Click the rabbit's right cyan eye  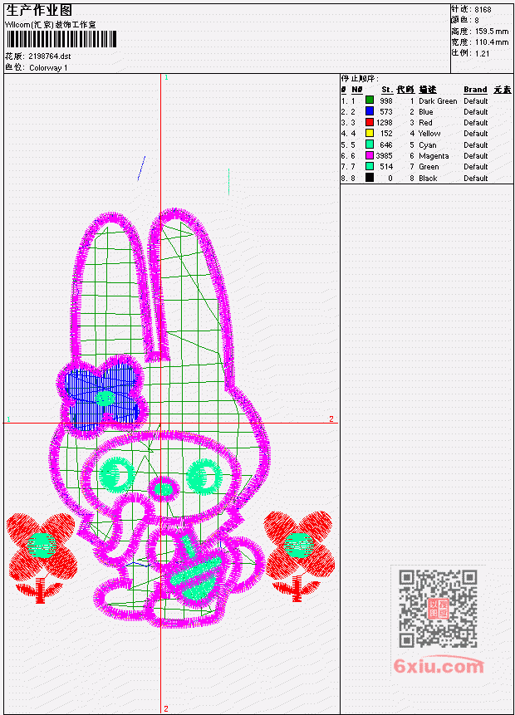tap(204, 477)
